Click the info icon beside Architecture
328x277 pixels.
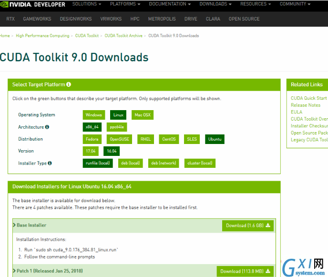pos(47,127)
